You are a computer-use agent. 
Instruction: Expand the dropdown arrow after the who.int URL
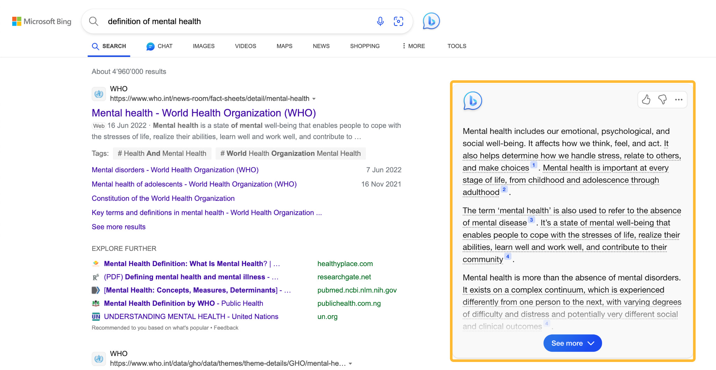(x=314, y=99)
